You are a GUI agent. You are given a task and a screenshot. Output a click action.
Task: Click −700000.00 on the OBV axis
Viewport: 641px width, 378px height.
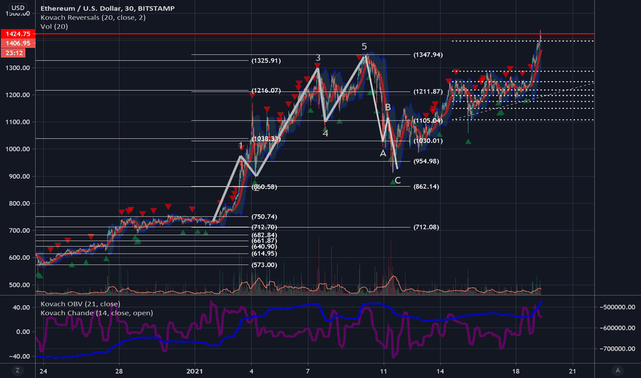pyautogui.click(x=617, y=348)
